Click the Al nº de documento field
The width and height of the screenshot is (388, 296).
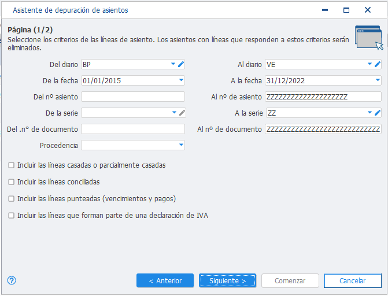(x=323, y=129)
